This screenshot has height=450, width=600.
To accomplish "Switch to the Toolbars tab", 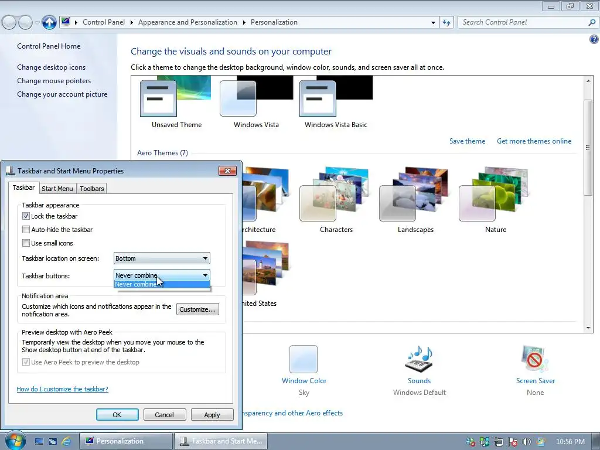I will (x=92, y=189).
